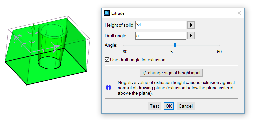Image resolution: width=255 pixels, height=120 pixels.
Task: Confirm extrusion with OK button
Action: 169,106
